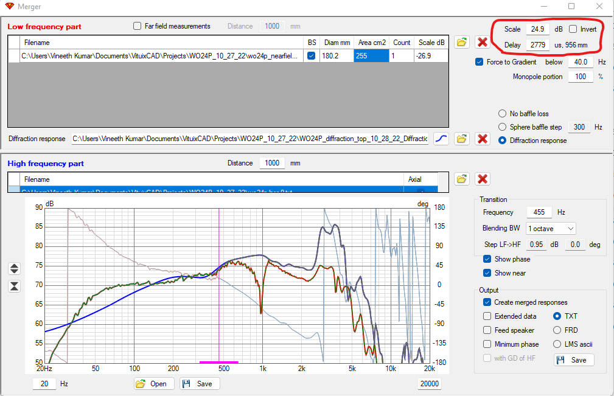The height and width of the screenshot is (396, 614).
Task: Uncheck Create merged responses
Action: 487,302
